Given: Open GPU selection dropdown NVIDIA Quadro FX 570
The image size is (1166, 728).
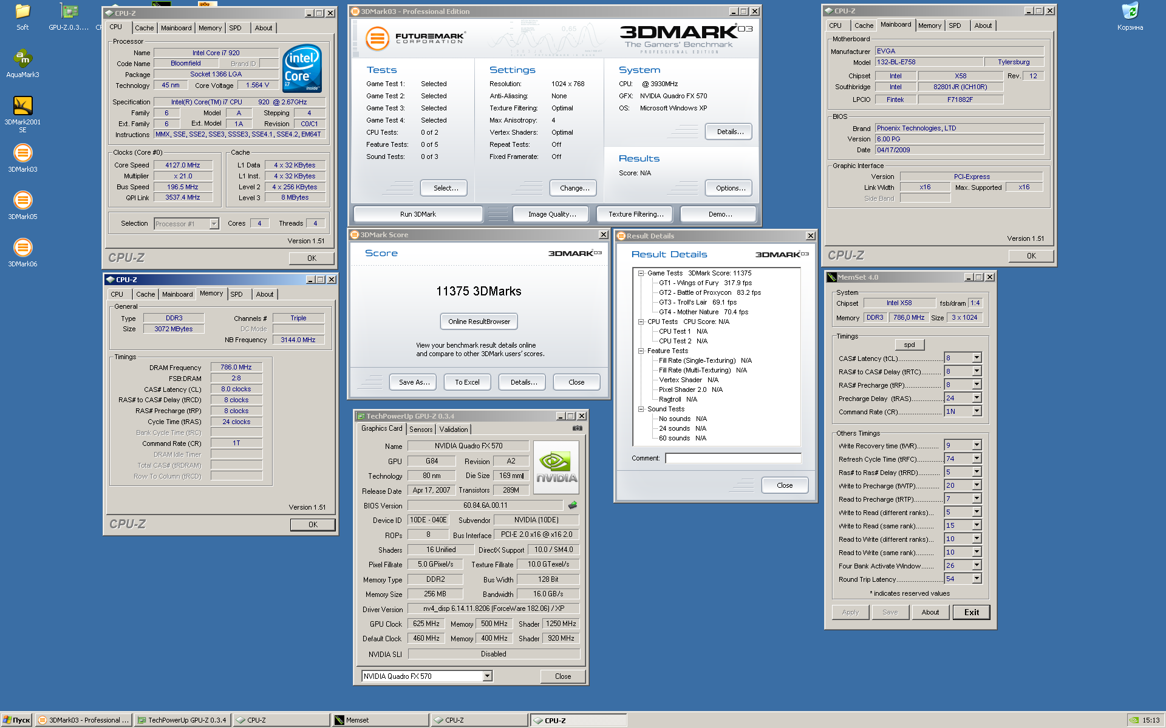Looking at the screenshot, I should (487, 676).
